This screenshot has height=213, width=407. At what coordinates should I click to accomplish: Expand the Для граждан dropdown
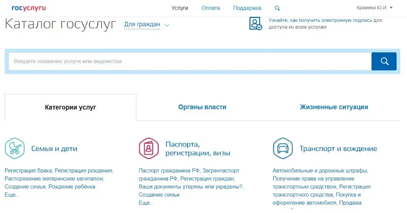(x=142, y=24)
